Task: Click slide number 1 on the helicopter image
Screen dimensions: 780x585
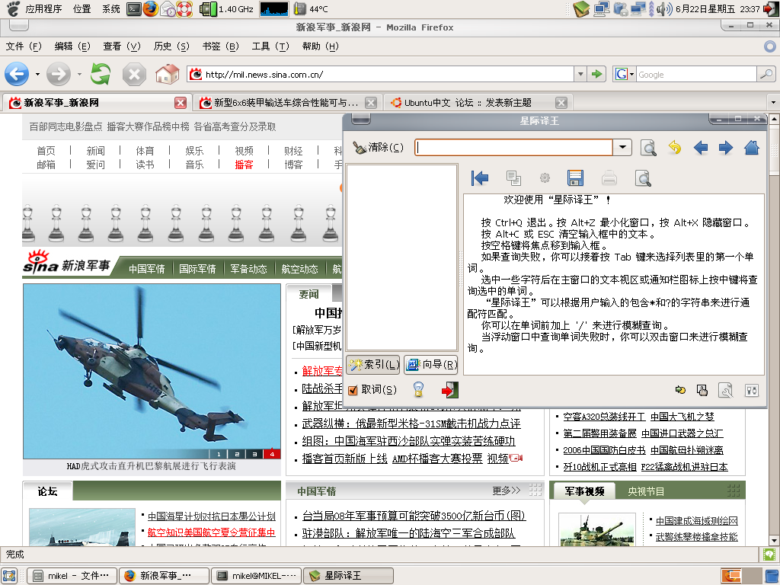Action: click(219, 454)
